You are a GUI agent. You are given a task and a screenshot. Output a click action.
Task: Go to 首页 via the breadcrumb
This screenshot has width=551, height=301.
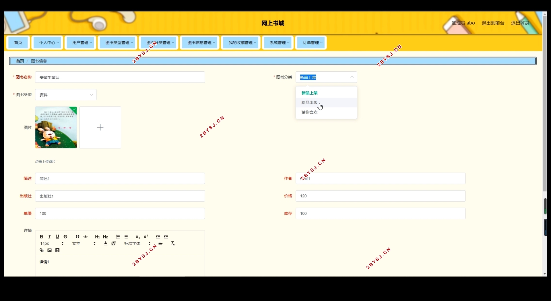click(20, 61)
